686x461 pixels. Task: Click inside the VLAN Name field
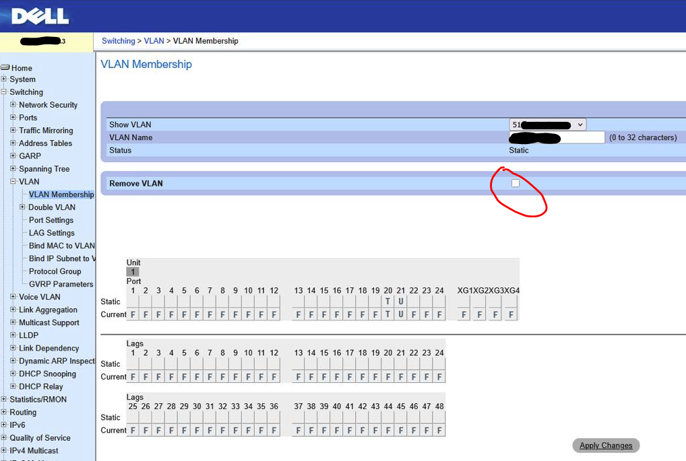(556, 137)
